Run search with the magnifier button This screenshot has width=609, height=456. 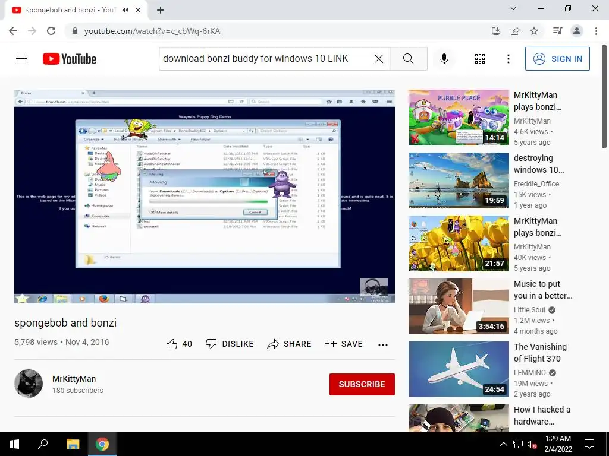click(408, 59)
